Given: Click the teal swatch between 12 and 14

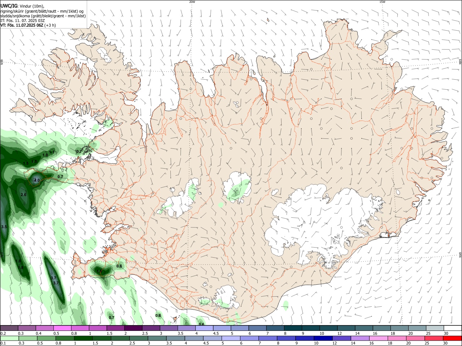Looking at the screenshot, I should [x=346, y=328].
